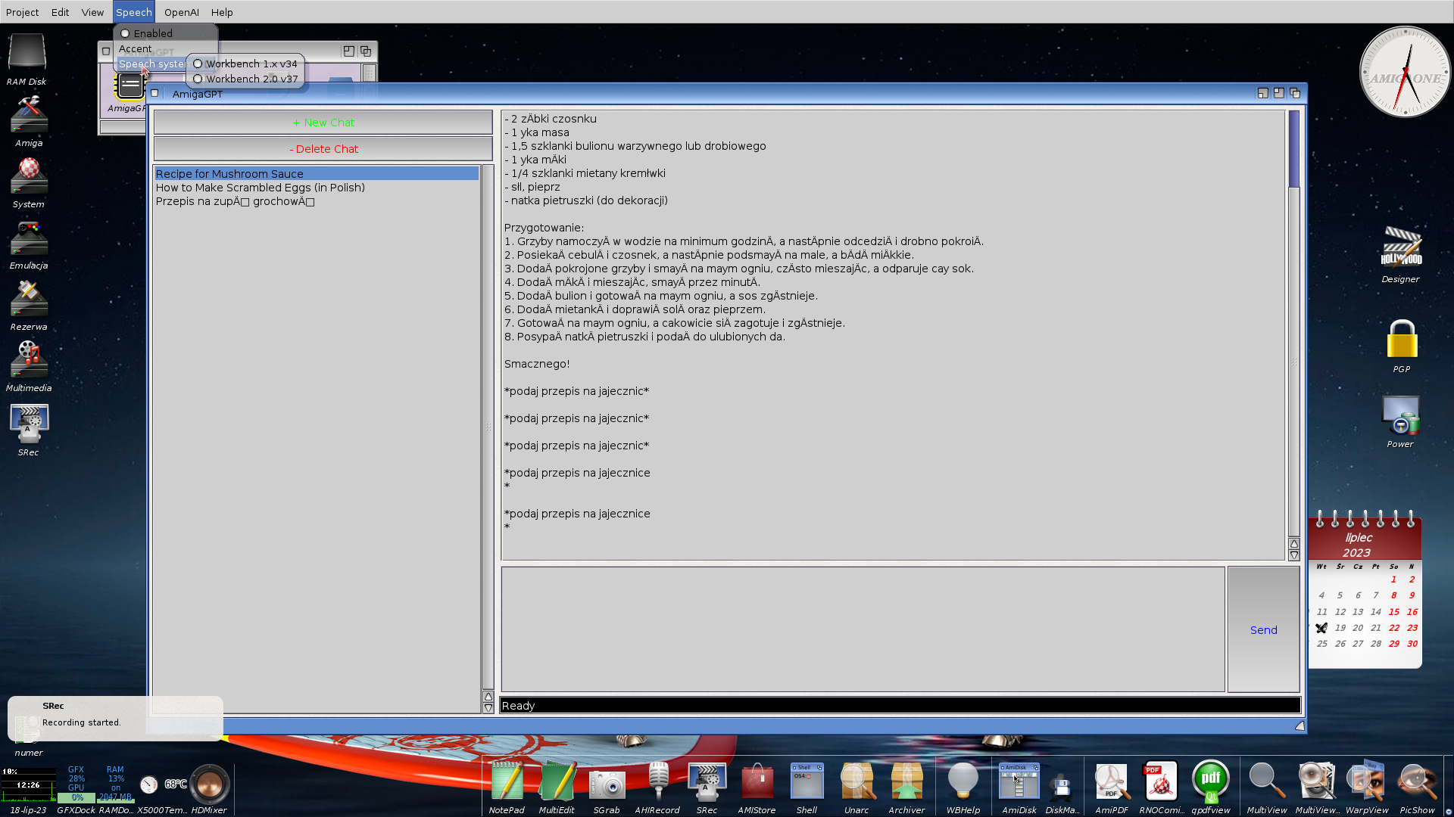Open the SRec desktop icon
This screenshot has height=817, width=1454.
[29, 424]
